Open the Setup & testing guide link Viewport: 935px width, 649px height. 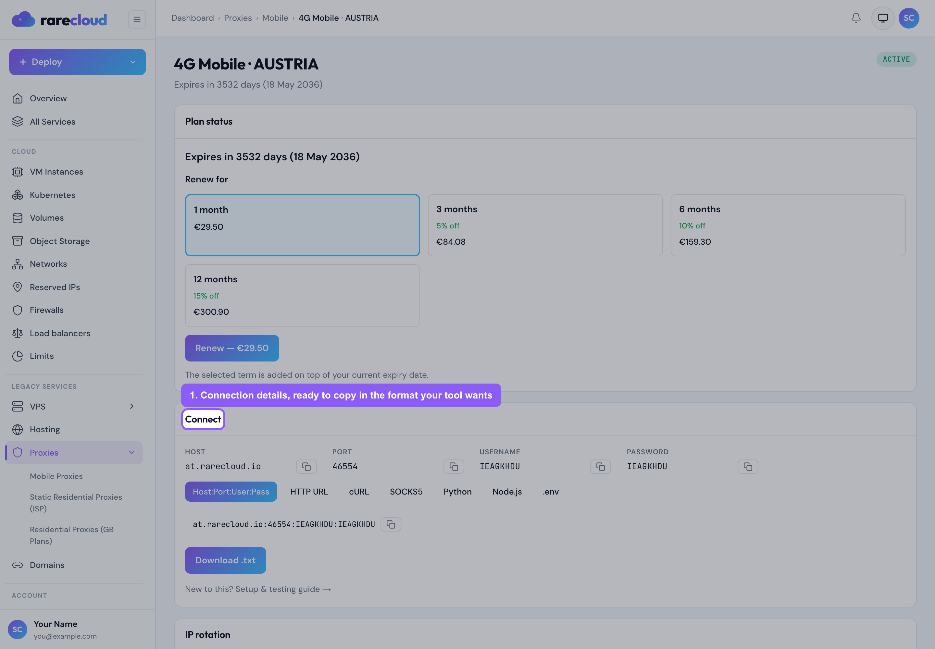258,589
